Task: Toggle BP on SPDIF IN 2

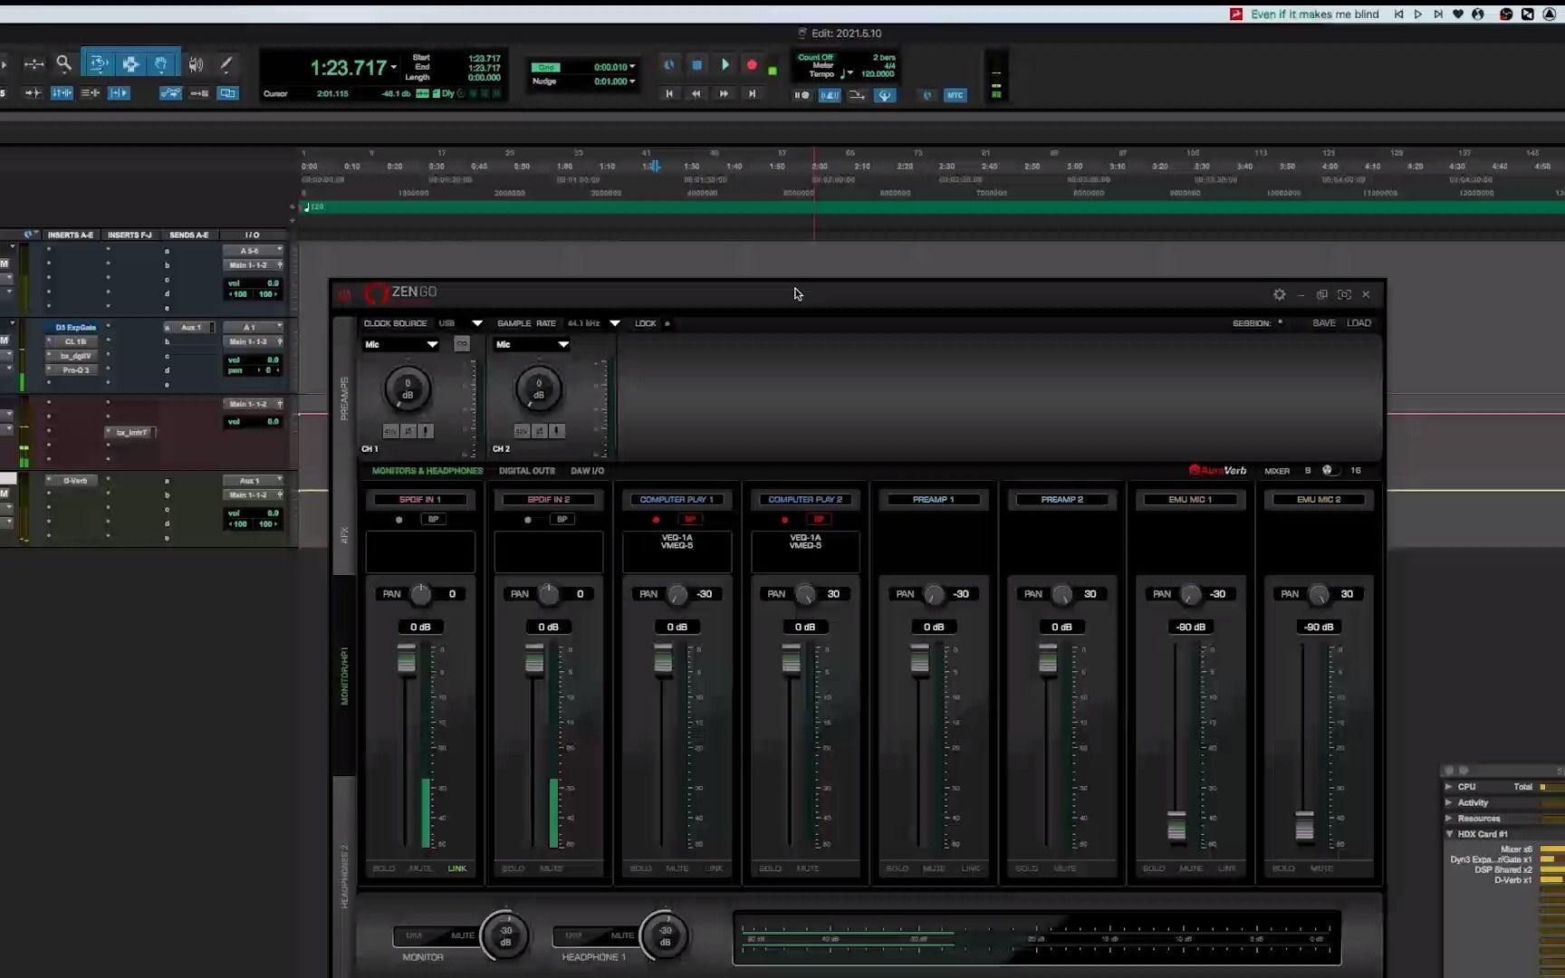Action: [x=562, y=519]
